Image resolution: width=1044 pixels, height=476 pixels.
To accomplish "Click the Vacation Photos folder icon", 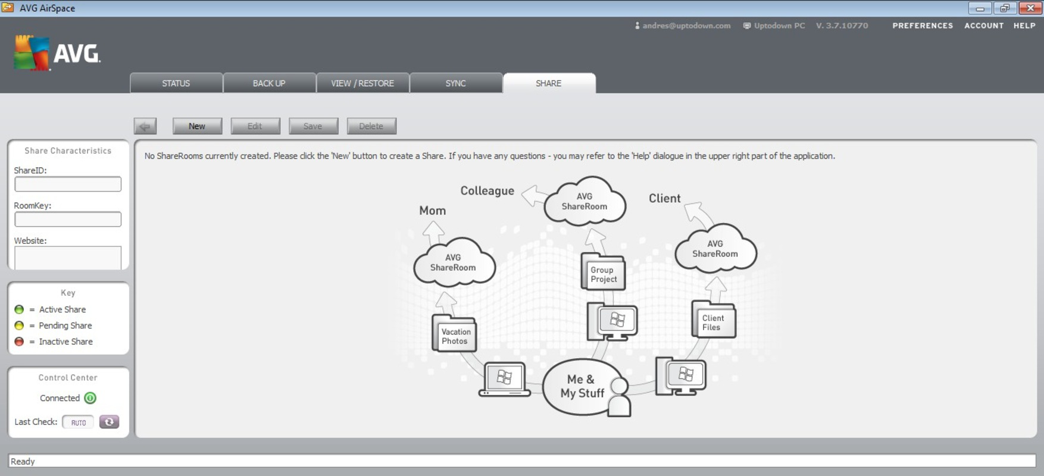I will click(454, 333).
